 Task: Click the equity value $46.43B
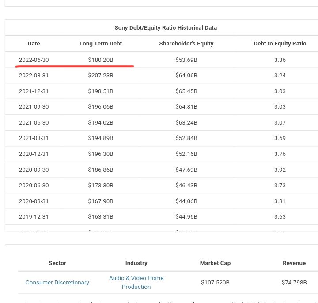point(186,186)
